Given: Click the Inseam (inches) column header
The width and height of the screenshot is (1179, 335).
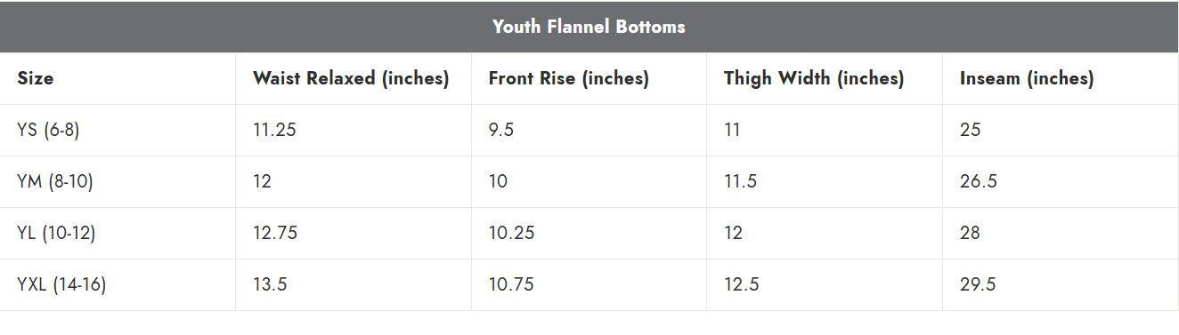Looking at the screenshot, I should pyautogui.click(x=1027, y=78).
